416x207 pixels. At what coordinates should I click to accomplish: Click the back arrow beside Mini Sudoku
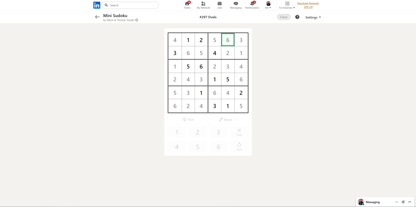pyautogui.click(x=97, y=17)
